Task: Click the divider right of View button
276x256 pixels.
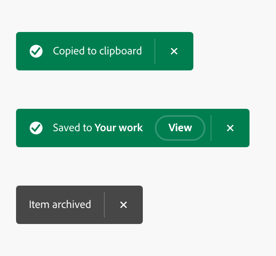Action: point(211,128)
